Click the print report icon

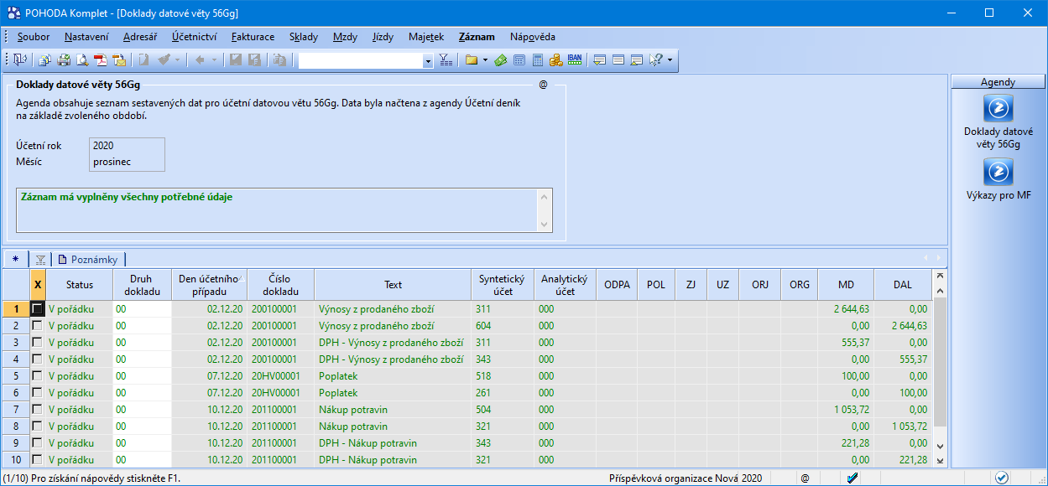[x=63, y=60]
